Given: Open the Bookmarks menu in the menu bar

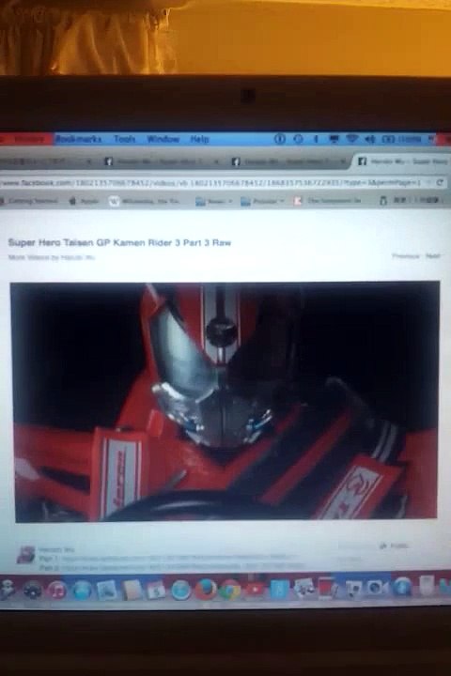Looking at the screenshot, I should [78, 139].
